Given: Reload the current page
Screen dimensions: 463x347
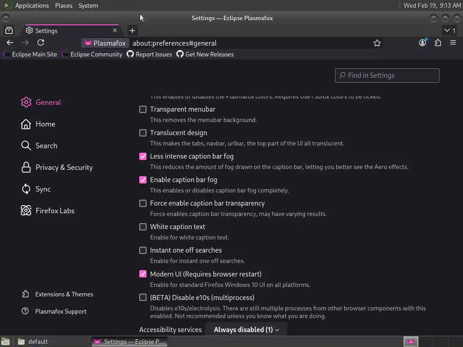Looking at the screenshot, I should 41,42.
